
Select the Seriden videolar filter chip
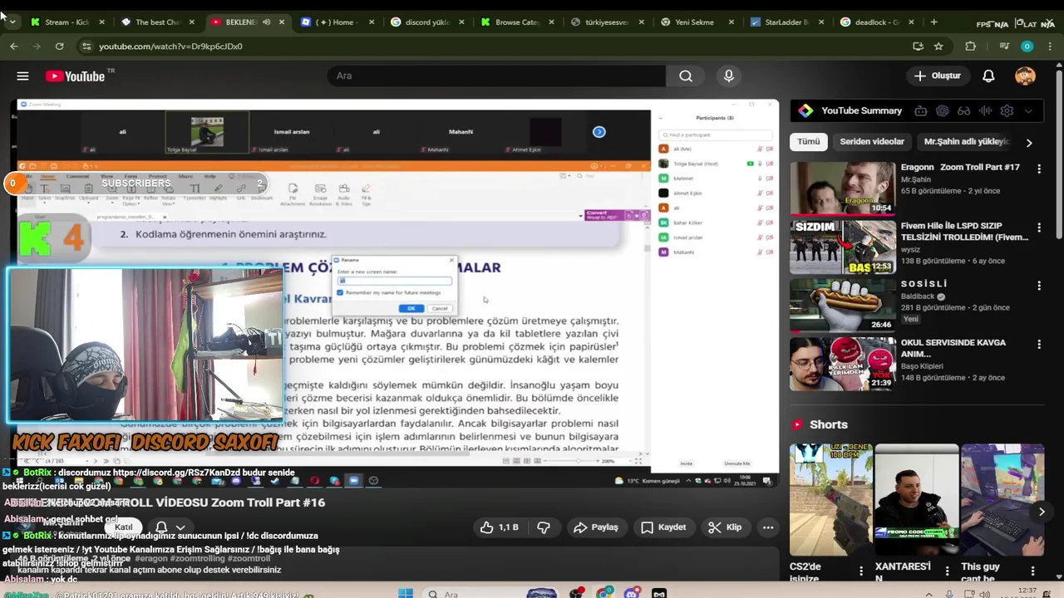tap(872, 141)
